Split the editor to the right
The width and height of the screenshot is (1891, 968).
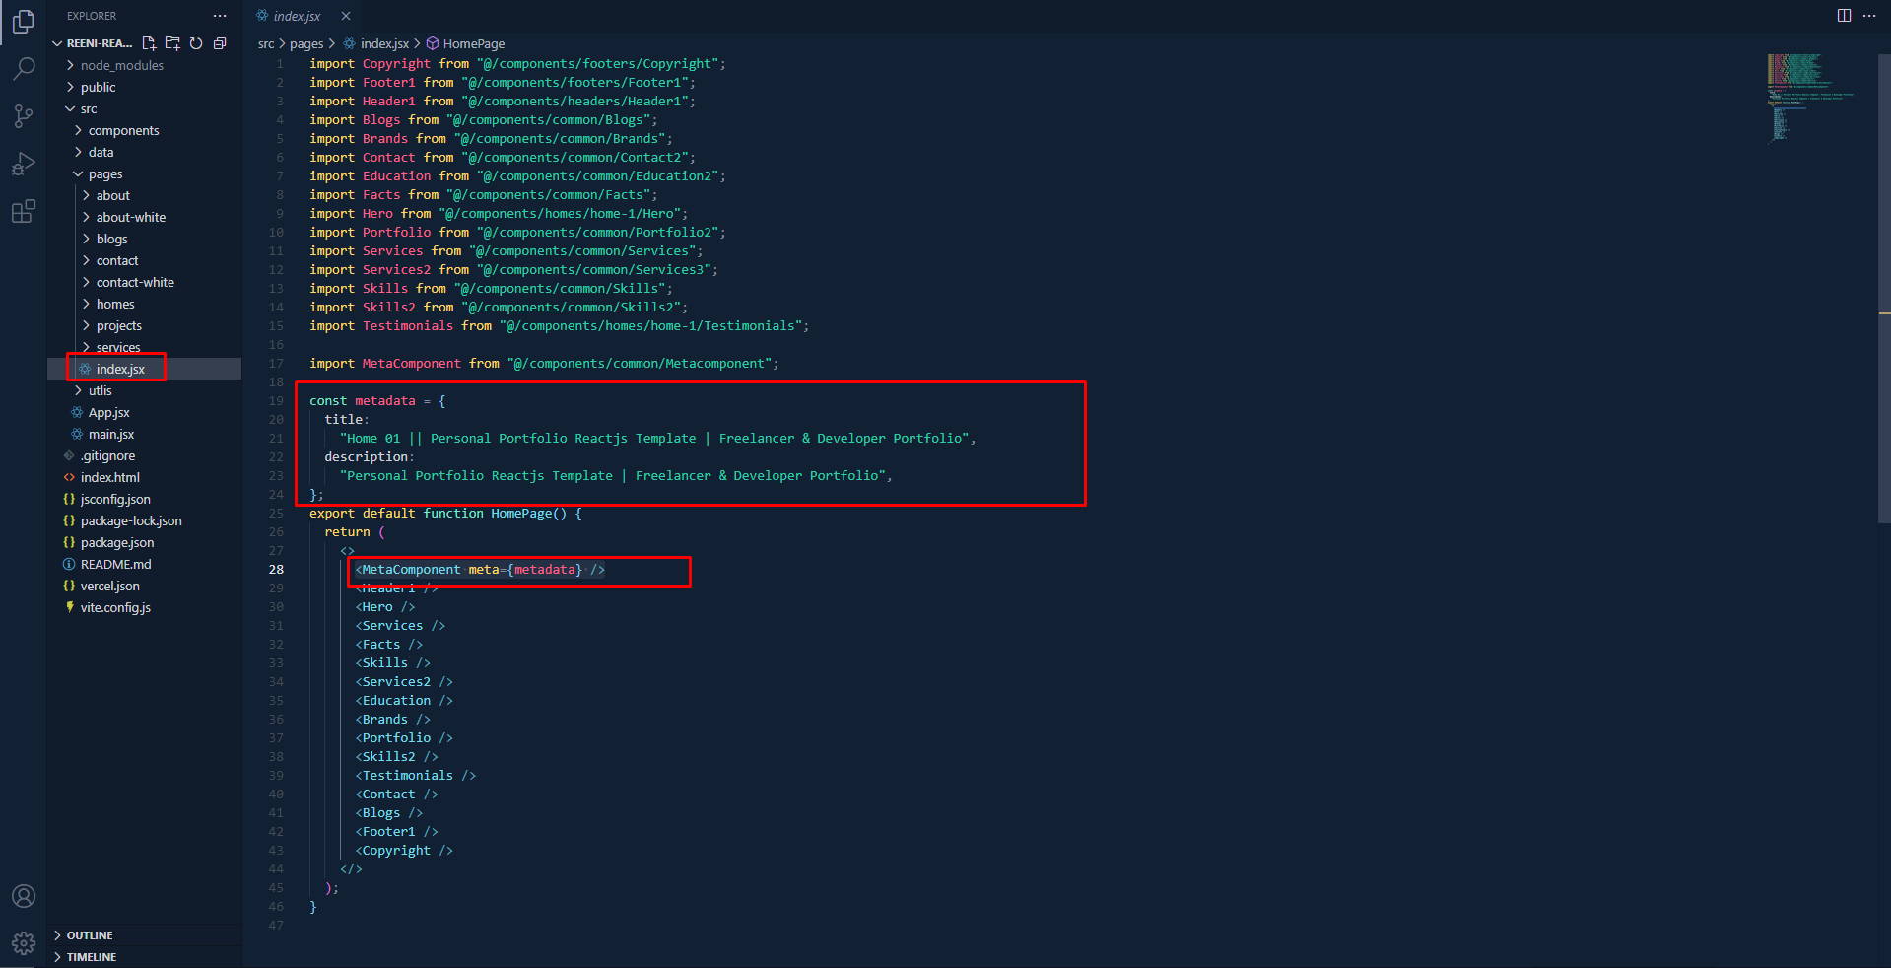click(x=1842, y=16)
